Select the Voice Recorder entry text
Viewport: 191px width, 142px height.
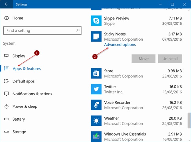[x=117, y=103]
